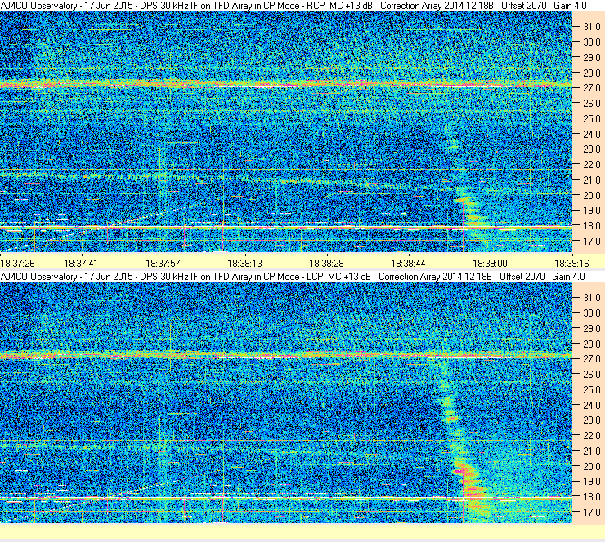Click the 26.0 frequency label on LCP spectrogram
The width and height of the screenshot is (605, 542).
tap(591, 375)
